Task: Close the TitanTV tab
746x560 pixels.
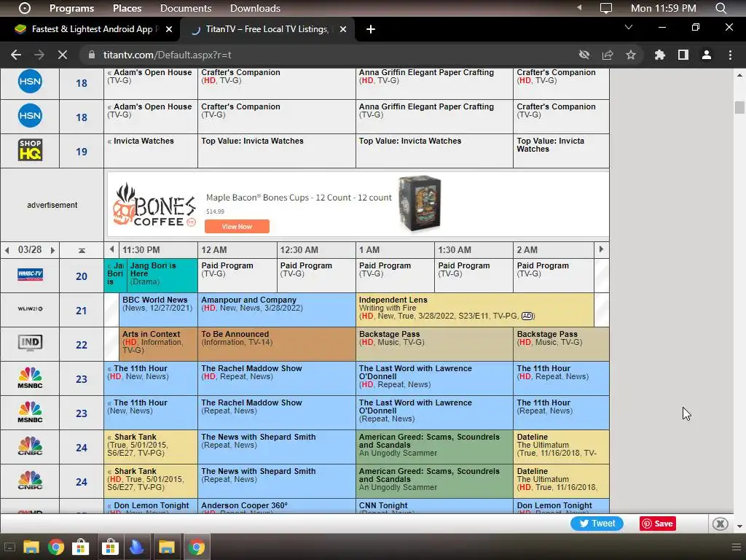Action: [x=343, y=29]
